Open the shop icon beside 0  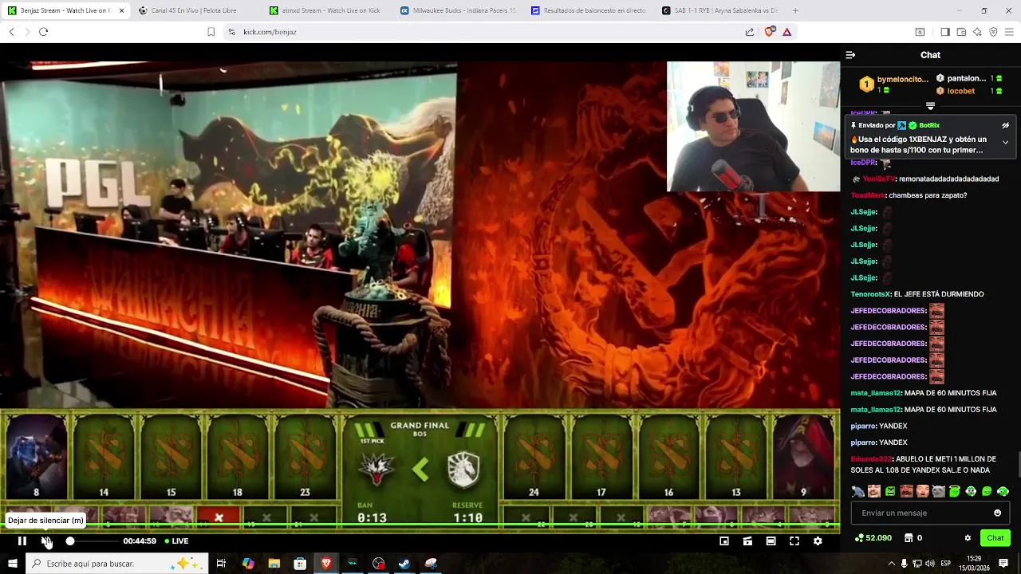click(x=908, y=538)
